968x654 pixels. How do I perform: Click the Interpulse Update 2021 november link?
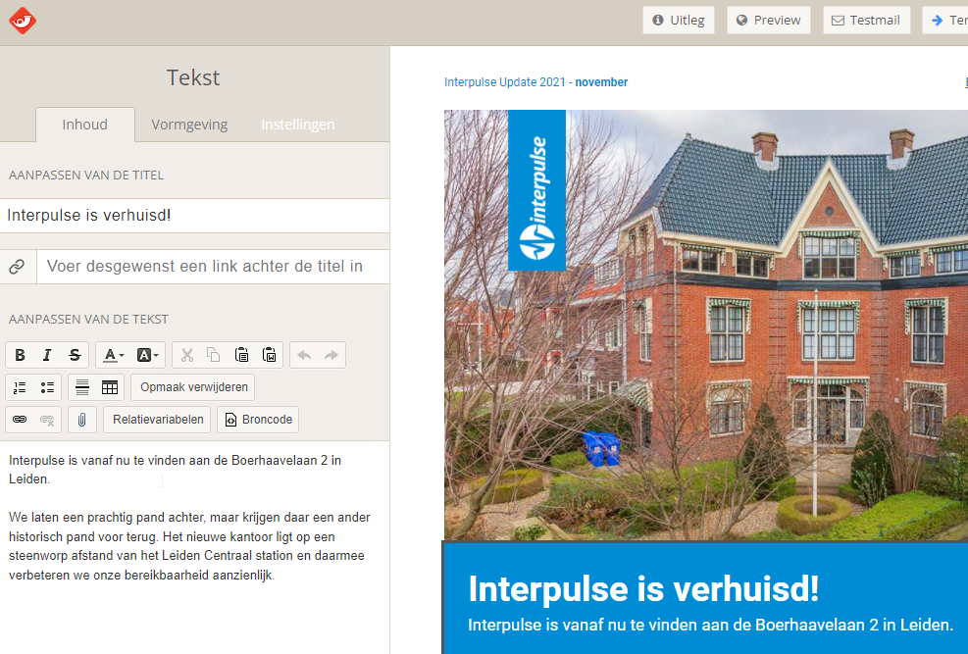point(535,82)
